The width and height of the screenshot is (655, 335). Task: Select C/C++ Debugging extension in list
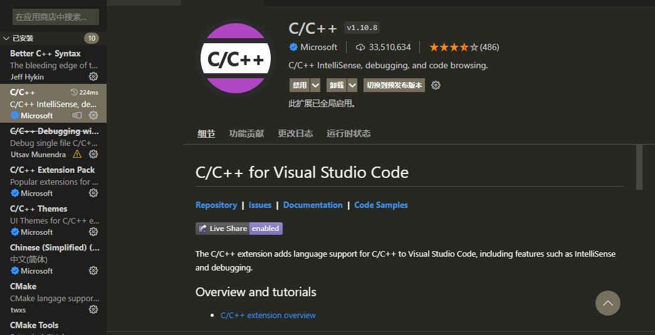point(53,142)
